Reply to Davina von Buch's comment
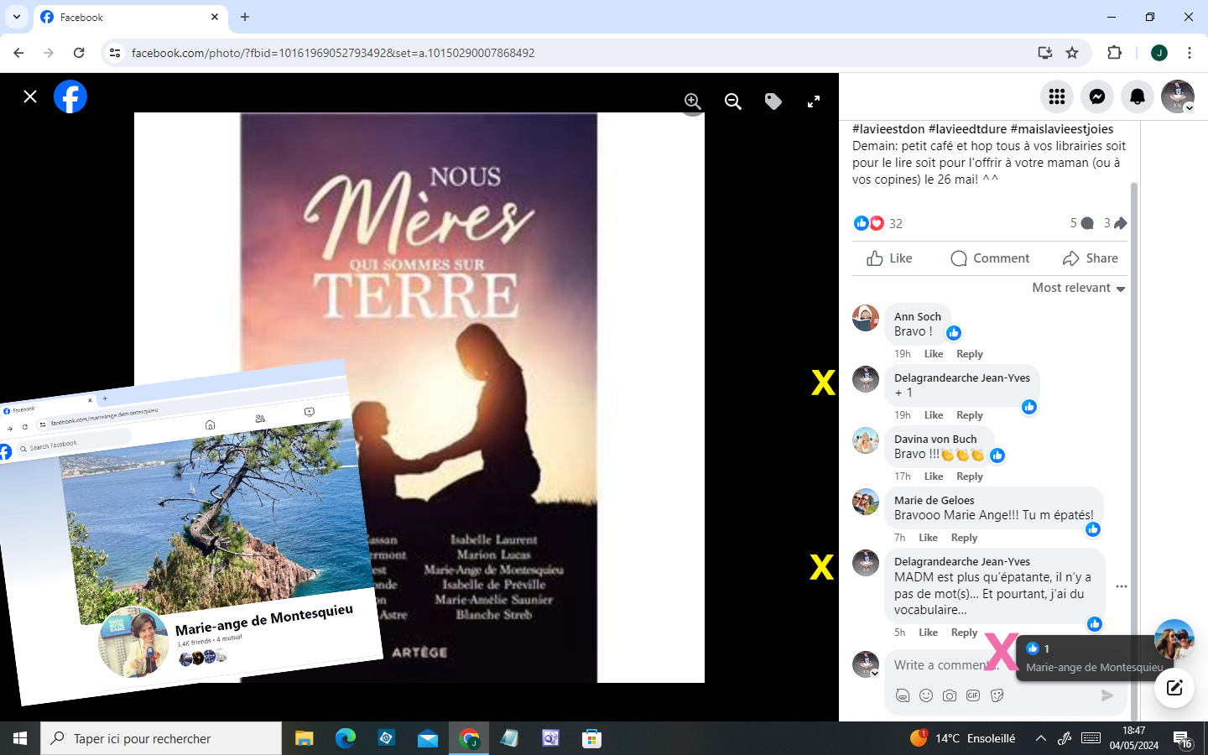The width and height of the screenshot is (1208, 755). [x=970, y=476]
